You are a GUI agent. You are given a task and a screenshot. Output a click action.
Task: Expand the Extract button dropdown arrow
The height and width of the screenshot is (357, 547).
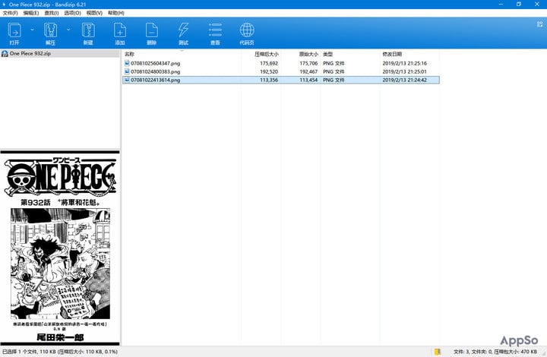click(x=68, y=30)
